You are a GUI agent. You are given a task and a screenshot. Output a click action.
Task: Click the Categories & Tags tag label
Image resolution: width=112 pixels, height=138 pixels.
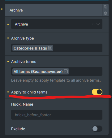pyautogui.click(x=30, y=48)
